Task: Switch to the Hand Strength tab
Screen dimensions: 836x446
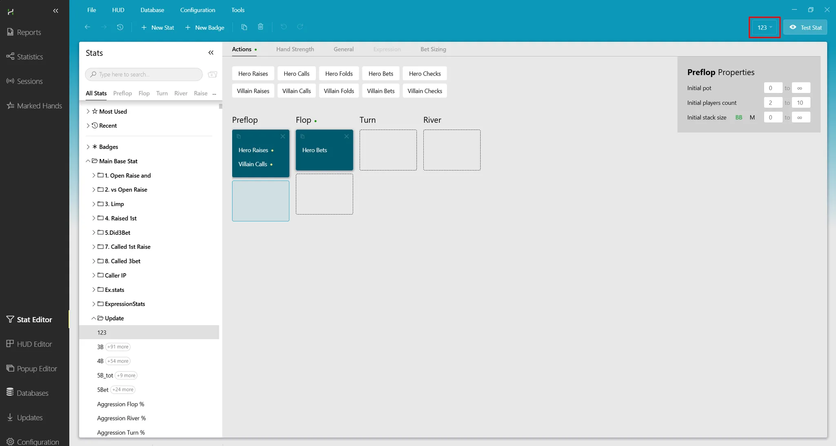Action: (295, 49)
